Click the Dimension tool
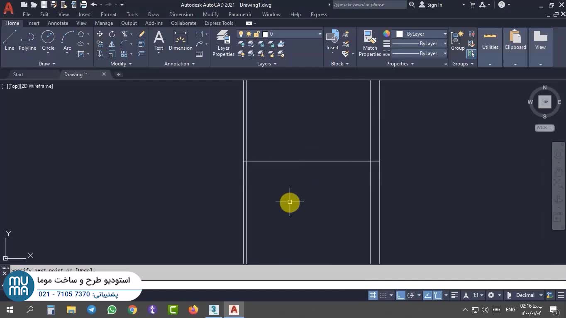Image resolution: width=566 pixels, height=318 pixels. [181, 41]
